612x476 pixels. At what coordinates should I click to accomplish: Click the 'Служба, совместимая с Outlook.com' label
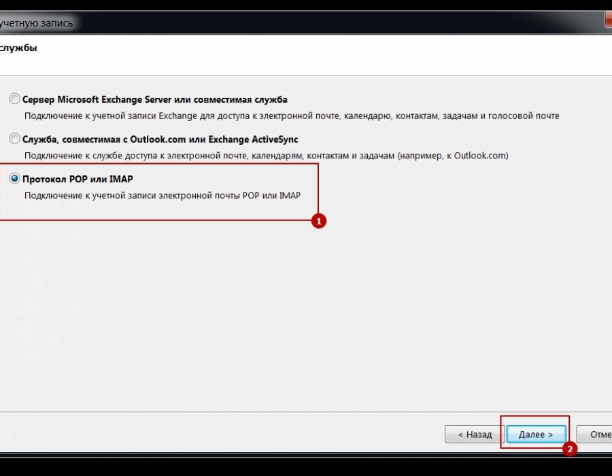click(160, 139)
